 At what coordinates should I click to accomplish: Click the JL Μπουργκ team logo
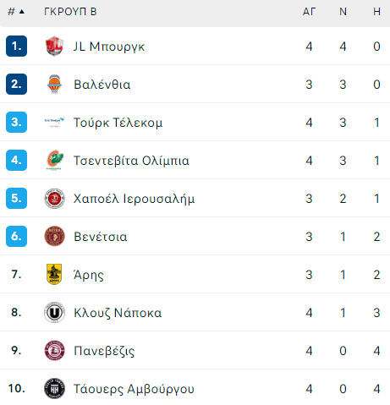(54, 46)
